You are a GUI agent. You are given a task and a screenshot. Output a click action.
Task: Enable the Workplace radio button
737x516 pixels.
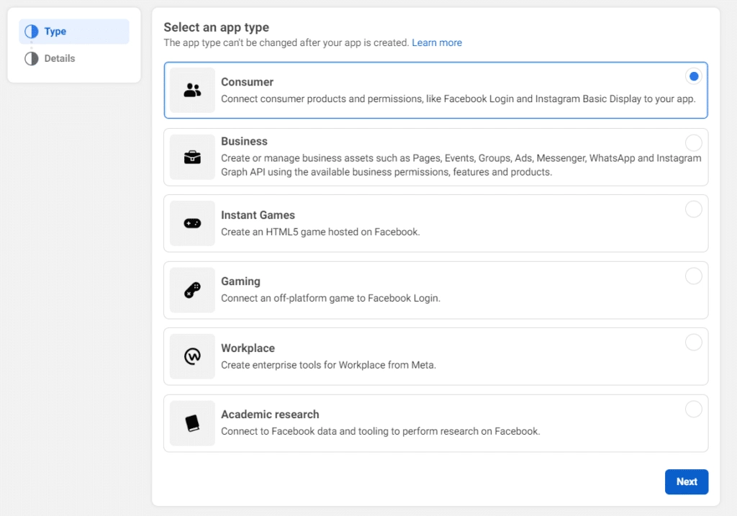click(x=693, y=343)
